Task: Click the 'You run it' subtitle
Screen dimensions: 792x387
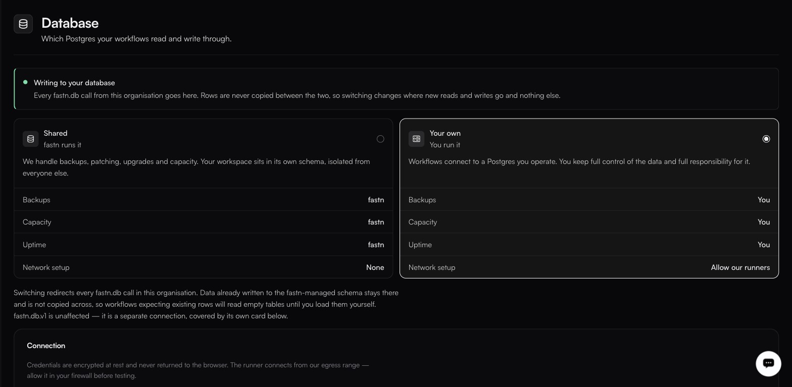Action: point(445,145)
